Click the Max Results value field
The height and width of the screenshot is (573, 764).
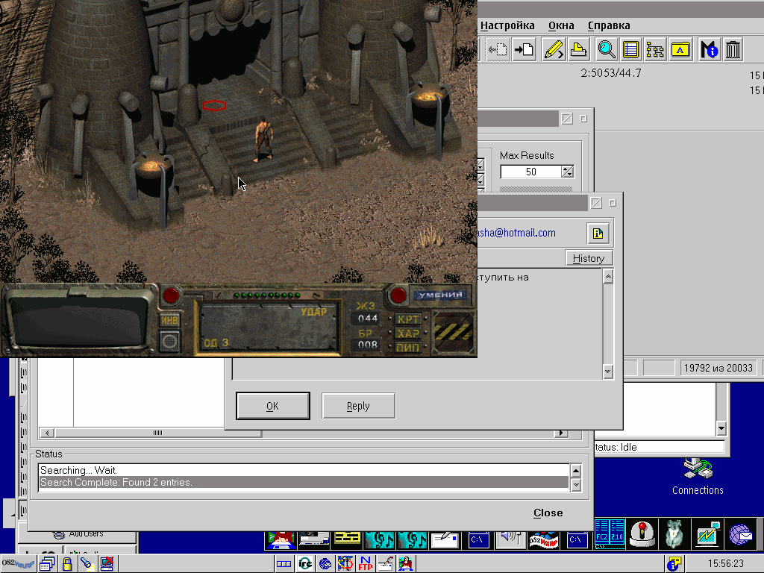(x=530, y=172)
